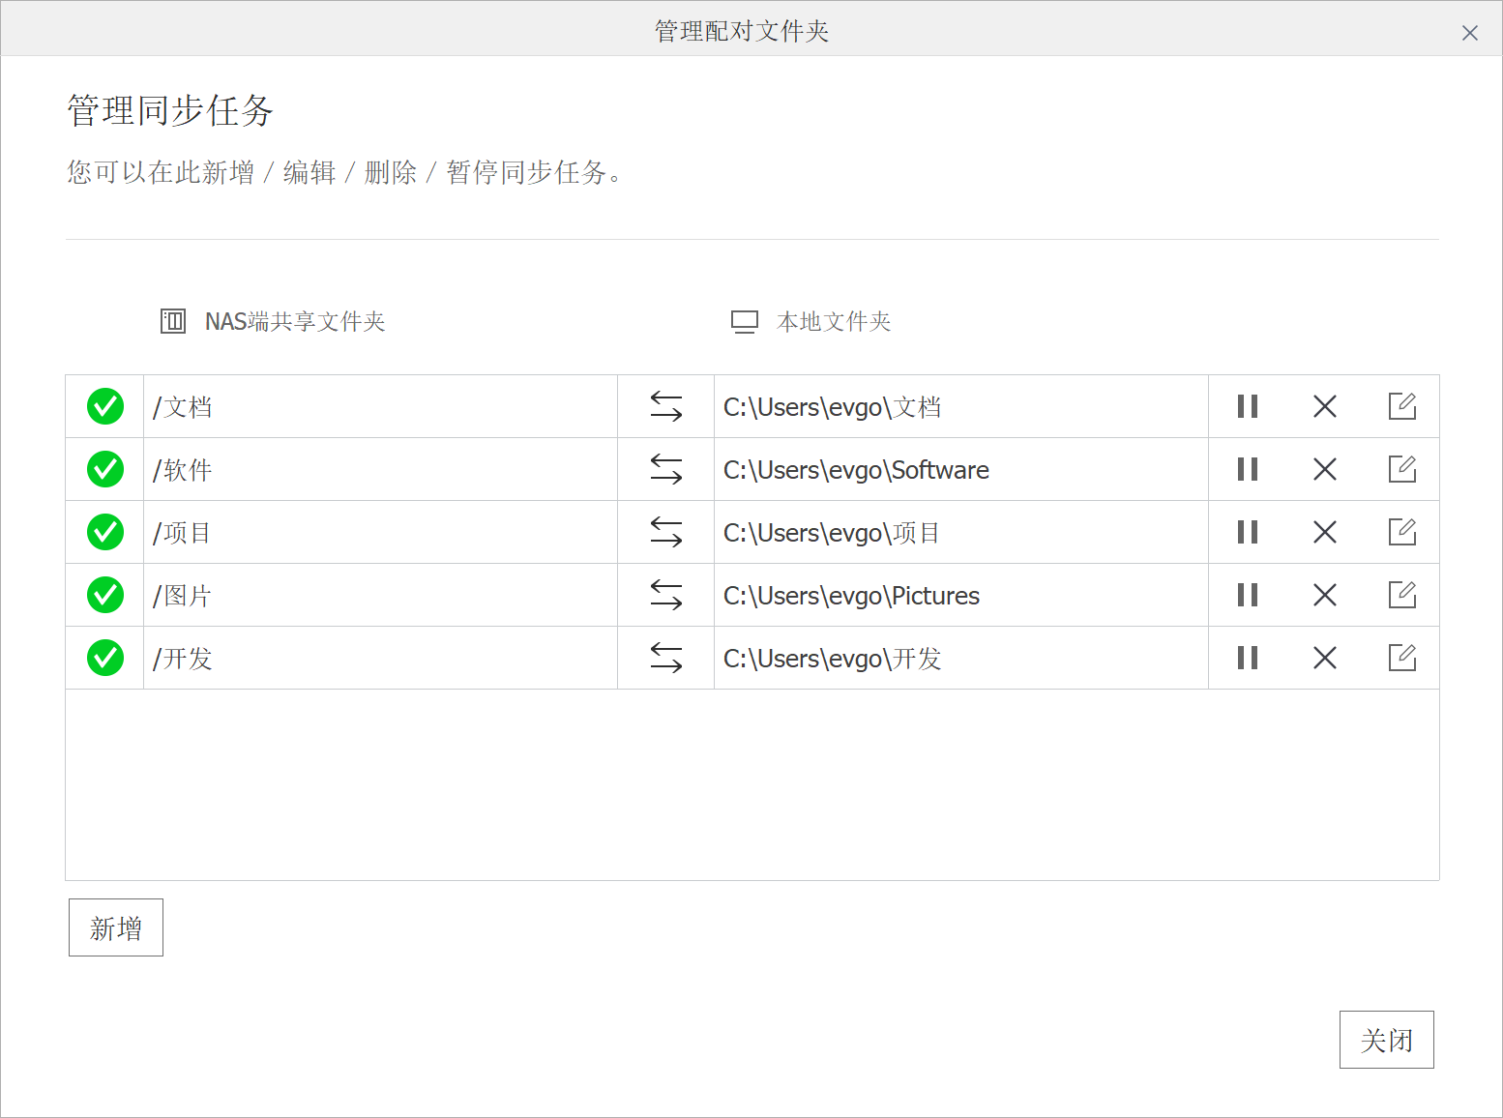Viewport: 1503px width, 1118px height.
Task: Click sync direction arrows for /软件 row
Action: coord(666,469)
